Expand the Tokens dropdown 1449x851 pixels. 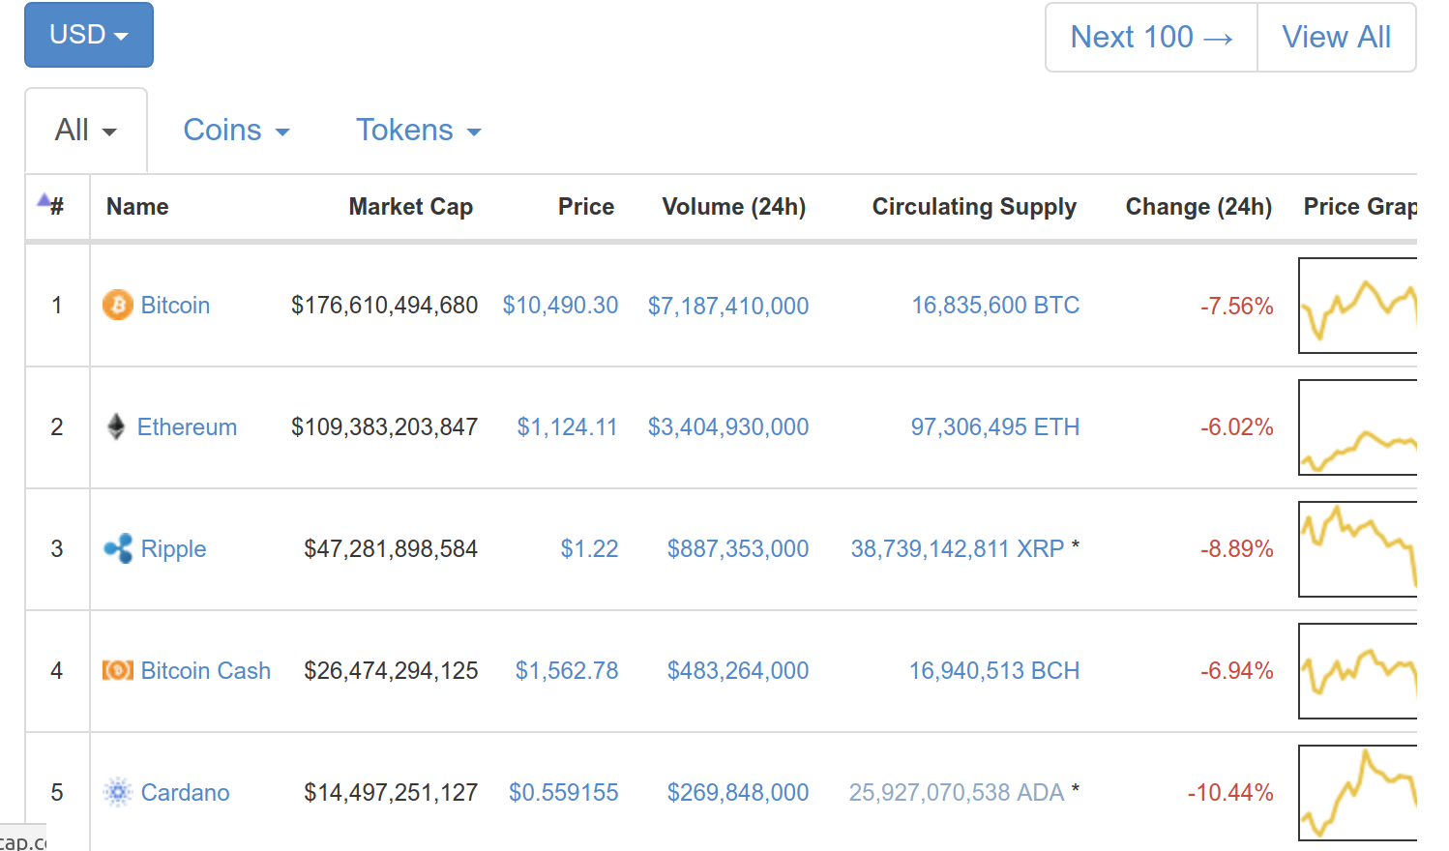pyautogui.click(x=418, y=131)
